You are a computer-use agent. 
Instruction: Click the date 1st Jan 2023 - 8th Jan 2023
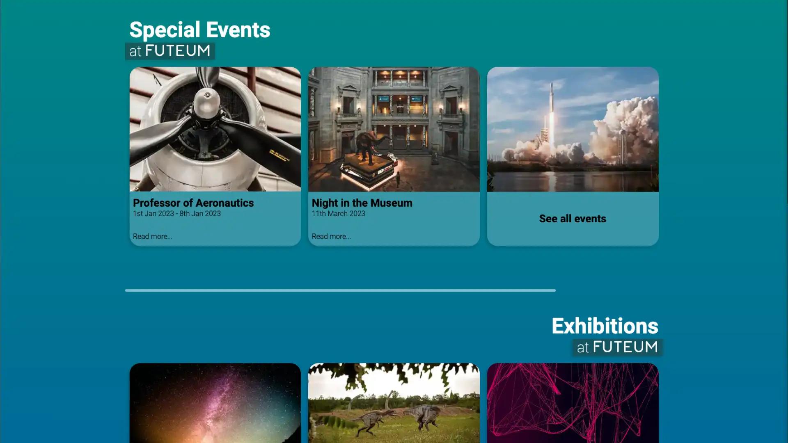point(177,214)
